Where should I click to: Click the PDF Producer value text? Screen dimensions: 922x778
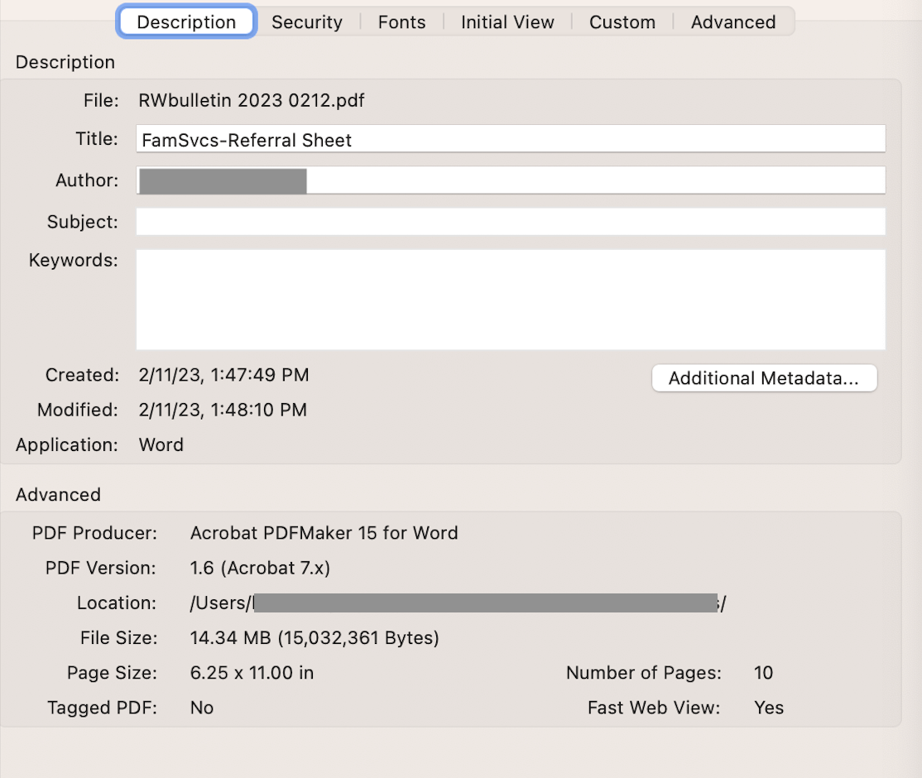pyautogui.click(x=324, y=533)
